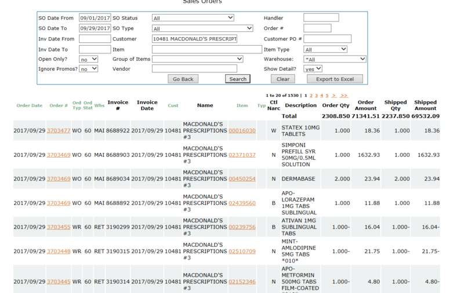
Task: Go to results page 5
Action: click(x=327, y=96)
